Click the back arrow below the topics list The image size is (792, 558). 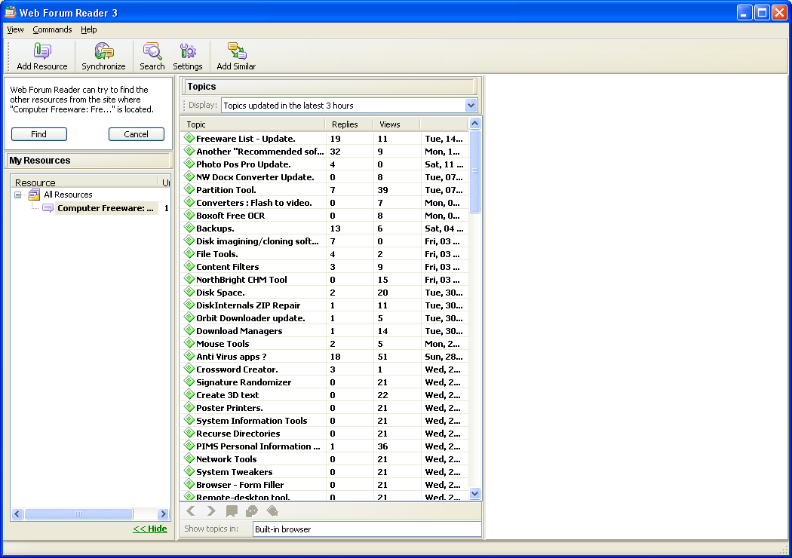pos(191,511)
